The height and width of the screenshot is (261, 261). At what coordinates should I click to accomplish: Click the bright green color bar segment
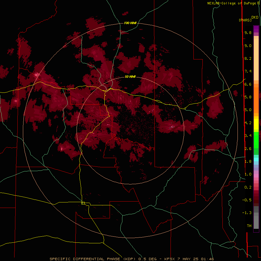point(256,140)
